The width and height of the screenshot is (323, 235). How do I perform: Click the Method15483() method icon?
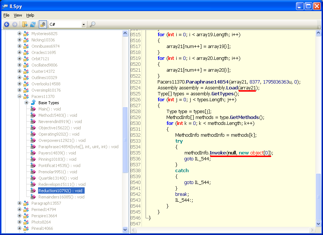tap(33, 115)
